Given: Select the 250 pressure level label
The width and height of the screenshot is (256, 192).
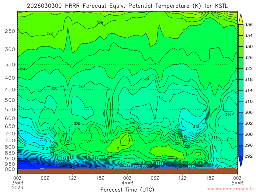Looking at the screenshot, I should pyautogui.click(x=10, y=31).
